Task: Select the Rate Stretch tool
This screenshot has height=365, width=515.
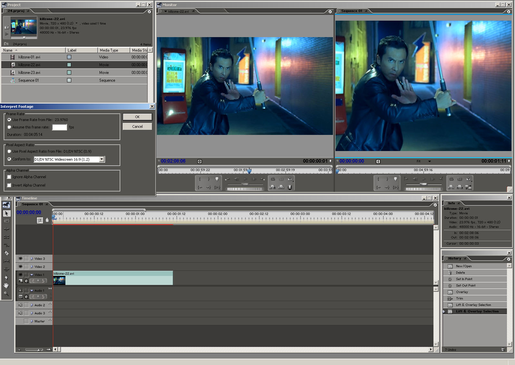Action: tap(6, 245)
